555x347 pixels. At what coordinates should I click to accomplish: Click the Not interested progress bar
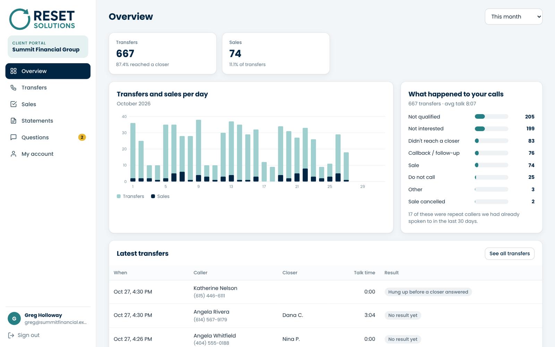[492, 129]
